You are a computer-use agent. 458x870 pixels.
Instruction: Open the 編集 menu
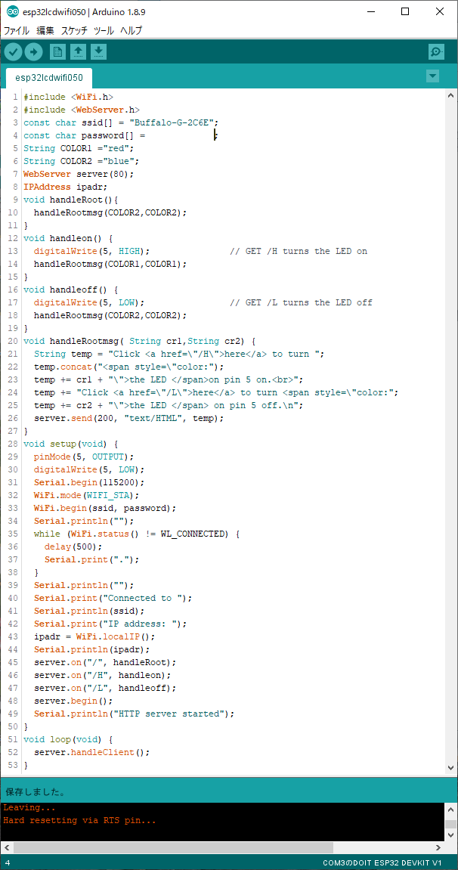click(x=45, y=31)
